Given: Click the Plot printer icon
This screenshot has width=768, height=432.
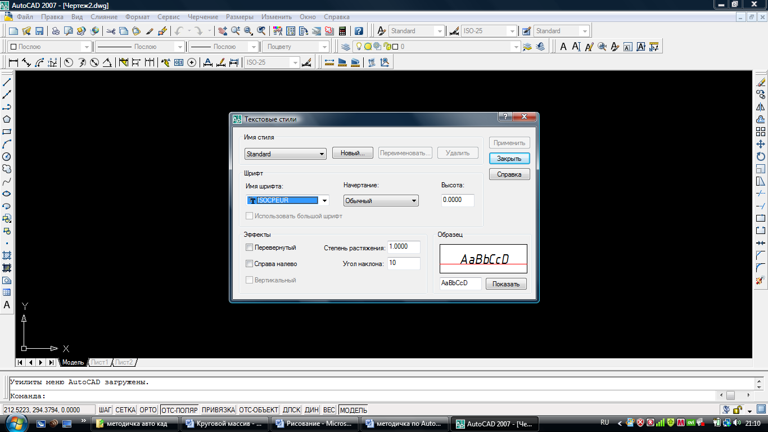Looking at the screenshot, I should (x=56, y=31).
